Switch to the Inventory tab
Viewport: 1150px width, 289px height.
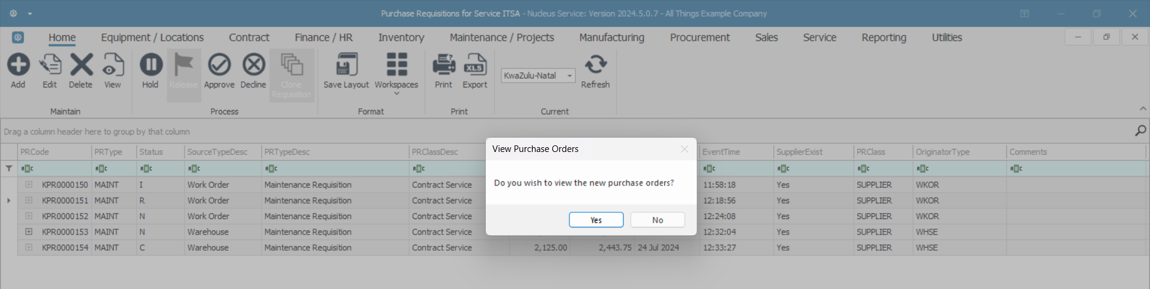click(401, 38)
